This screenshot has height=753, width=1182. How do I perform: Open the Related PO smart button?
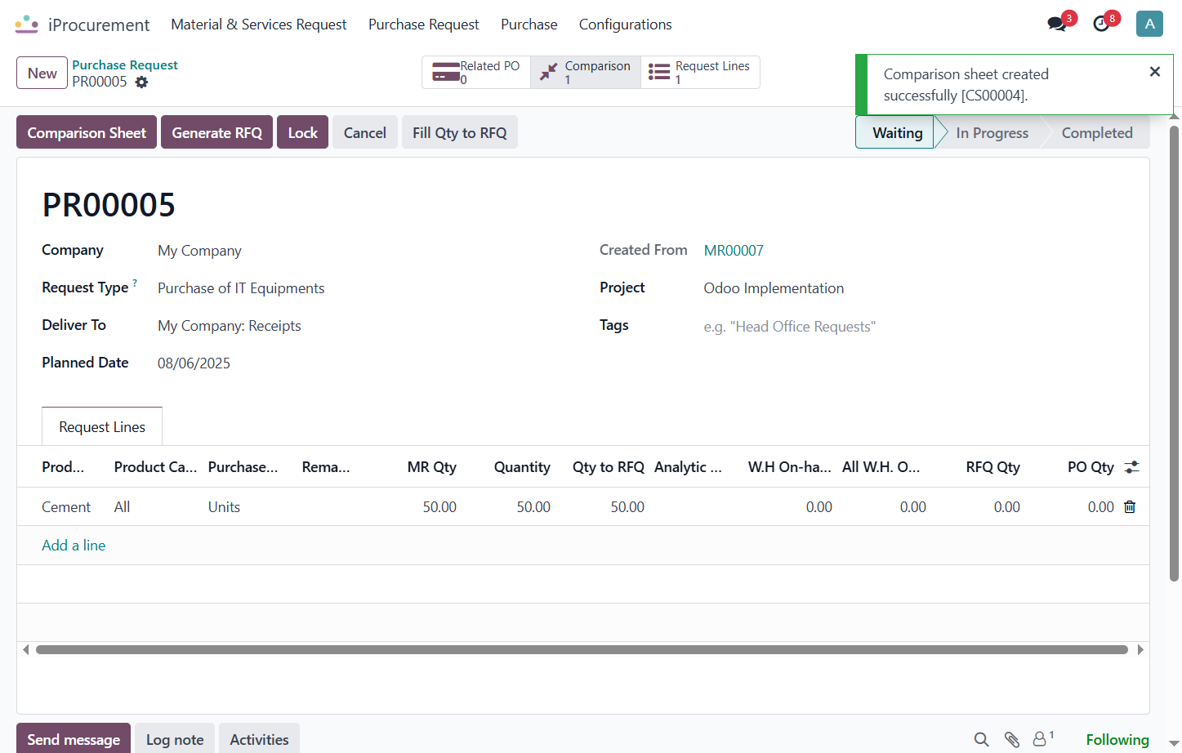(476, 72)
